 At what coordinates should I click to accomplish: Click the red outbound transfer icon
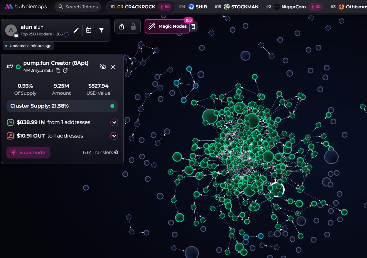10,136
